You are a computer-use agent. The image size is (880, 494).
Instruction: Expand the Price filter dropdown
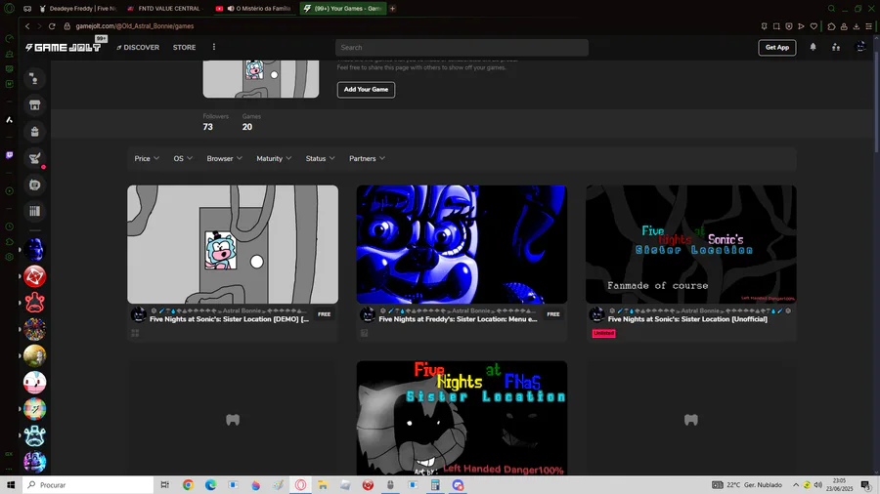[147, 158]
